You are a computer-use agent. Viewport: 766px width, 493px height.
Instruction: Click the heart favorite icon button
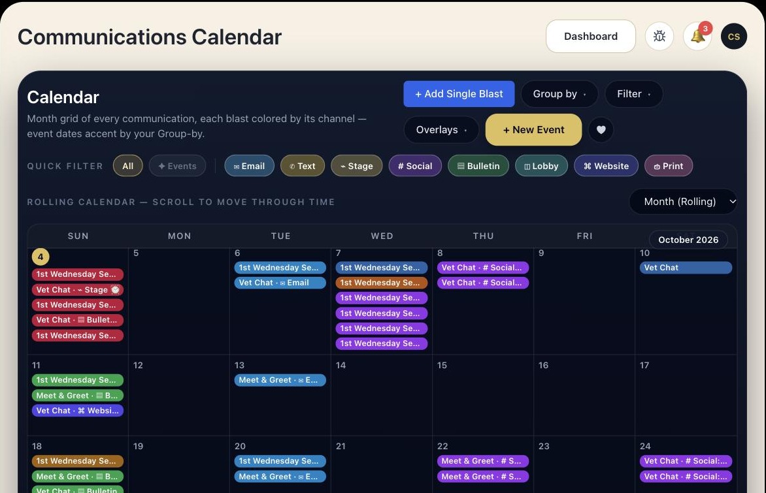tap(601, 130)
